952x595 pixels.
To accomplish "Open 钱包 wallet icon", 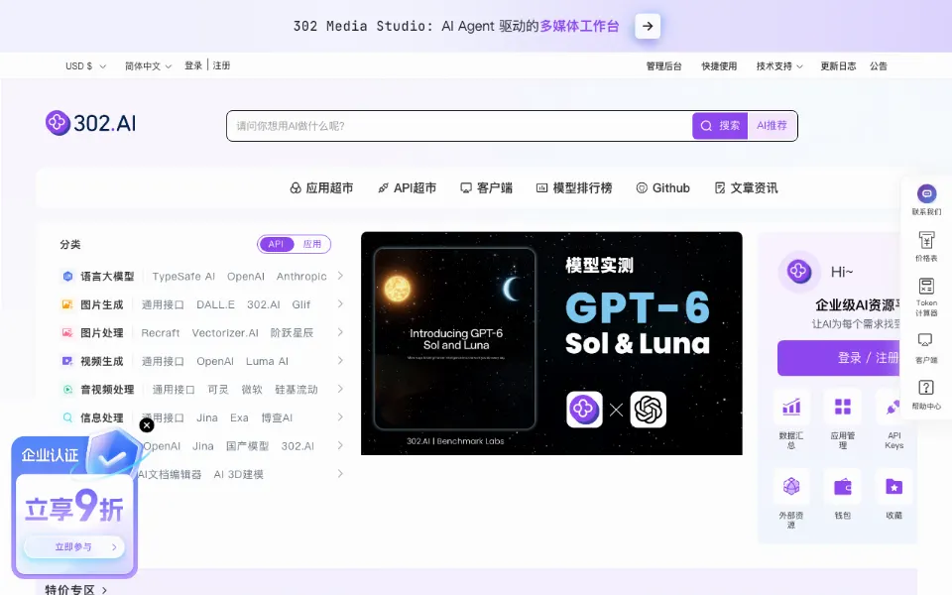I will click(x=843, y=486).
